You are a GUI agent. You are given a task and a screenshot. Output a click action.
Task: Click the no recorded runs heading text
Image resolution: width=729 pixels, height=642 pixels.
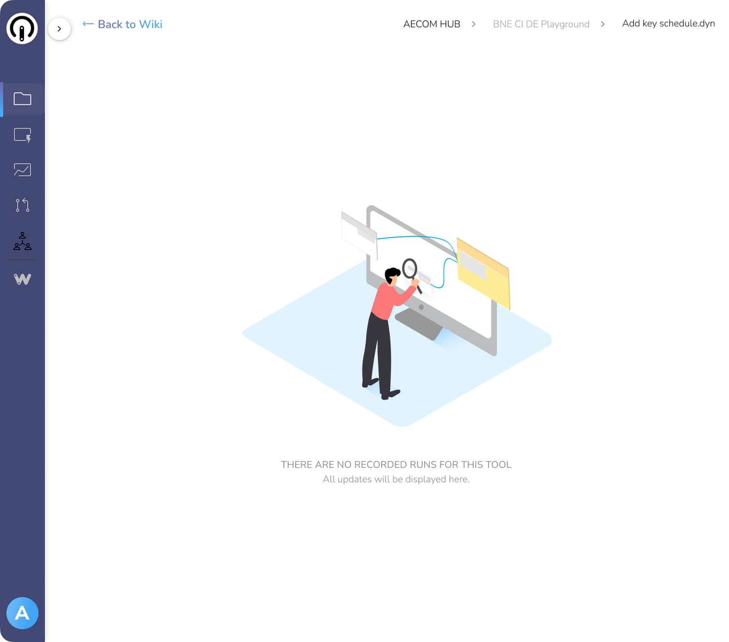point(396,464)
